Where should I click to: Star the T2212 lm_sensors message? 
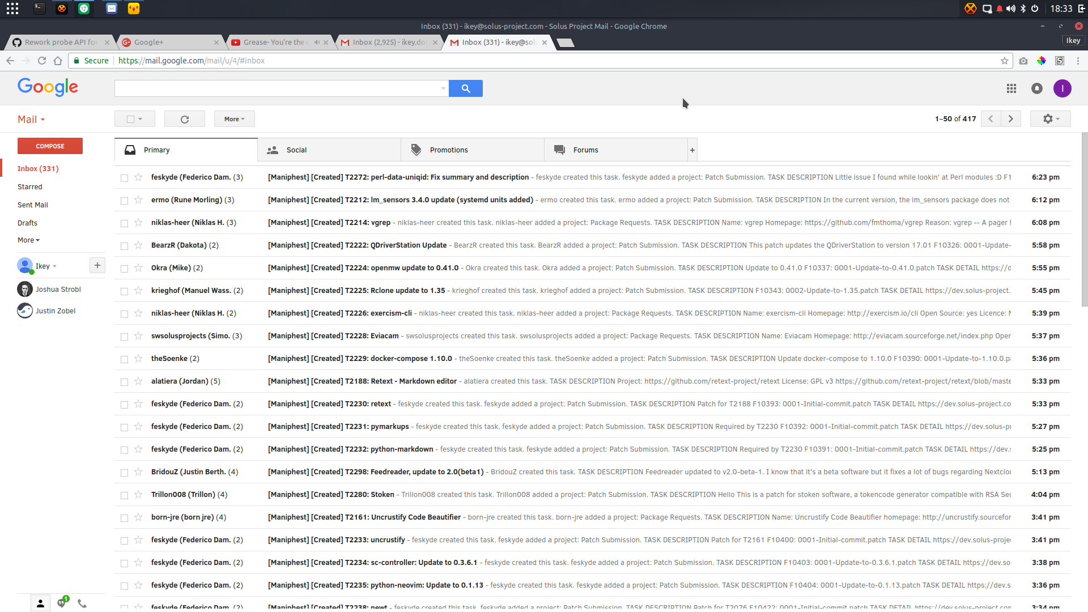coord(138,200)
